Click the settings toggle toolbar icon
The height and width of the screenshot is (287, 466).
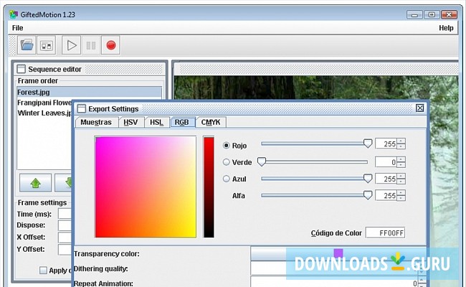(47, 45)
